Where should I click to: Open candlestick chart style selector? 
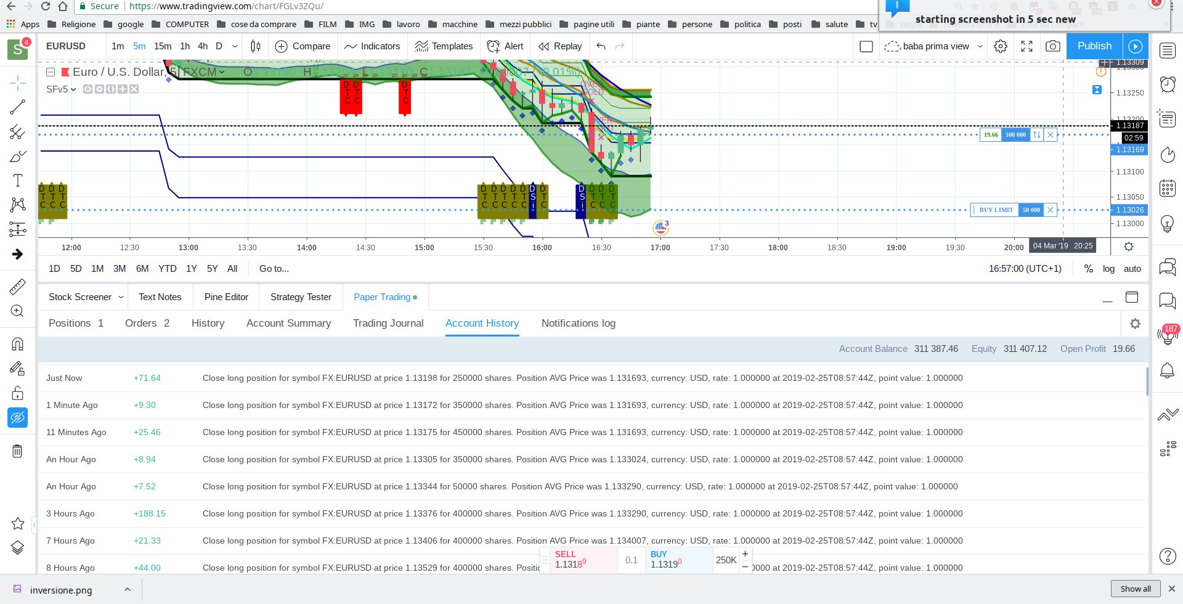(256, 46)
